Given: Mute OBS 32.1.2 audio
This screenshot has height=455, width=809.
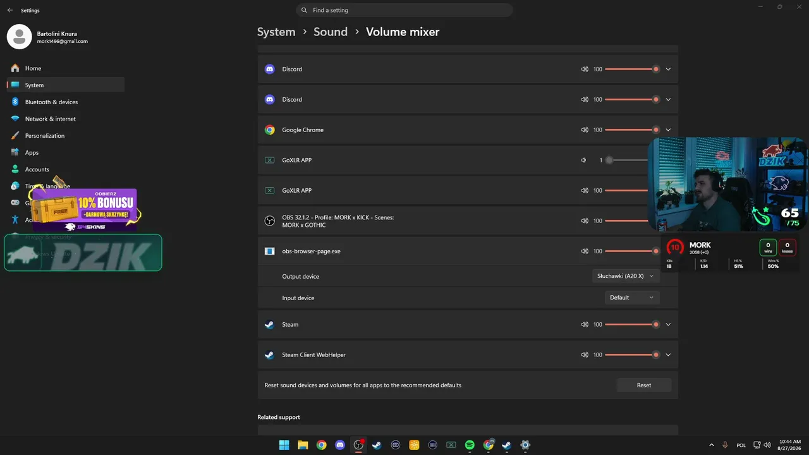Looking at the screenshot, I should click(x=584, y=221).
